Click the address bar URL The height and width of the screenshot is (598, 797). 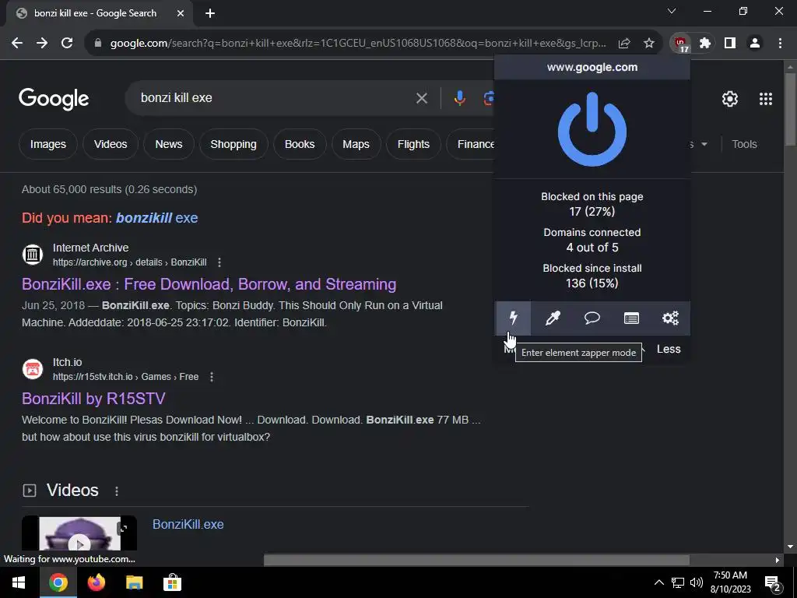tap(358, 44)
